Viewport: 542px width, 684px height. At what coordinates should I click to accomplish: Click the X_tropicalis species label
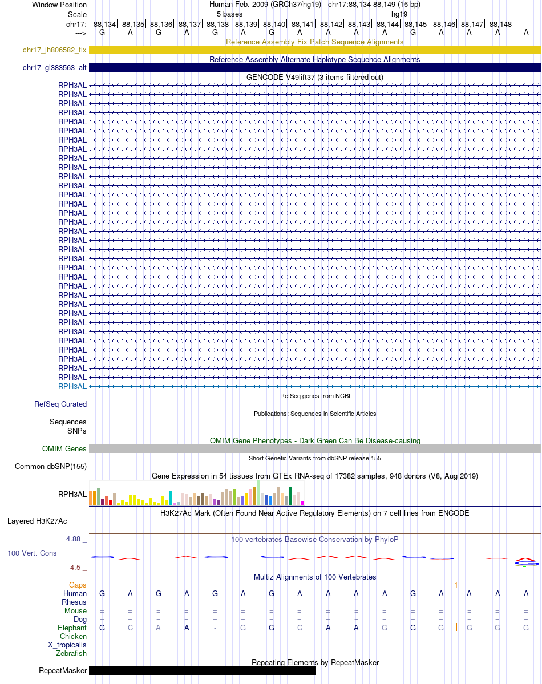[67, 645]
